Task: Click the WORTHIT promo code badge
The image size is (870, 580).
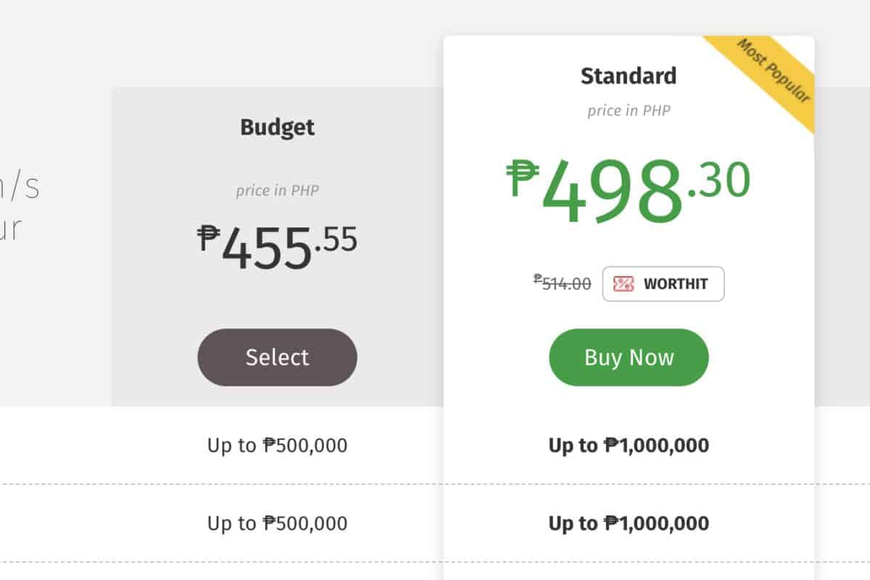Action: pyautogui.click(x=663, y=284)
